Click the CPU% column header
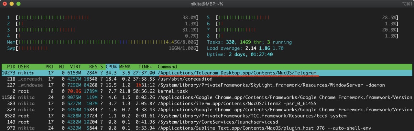Screen dimensions: 414x131 (x=111, y=67)
